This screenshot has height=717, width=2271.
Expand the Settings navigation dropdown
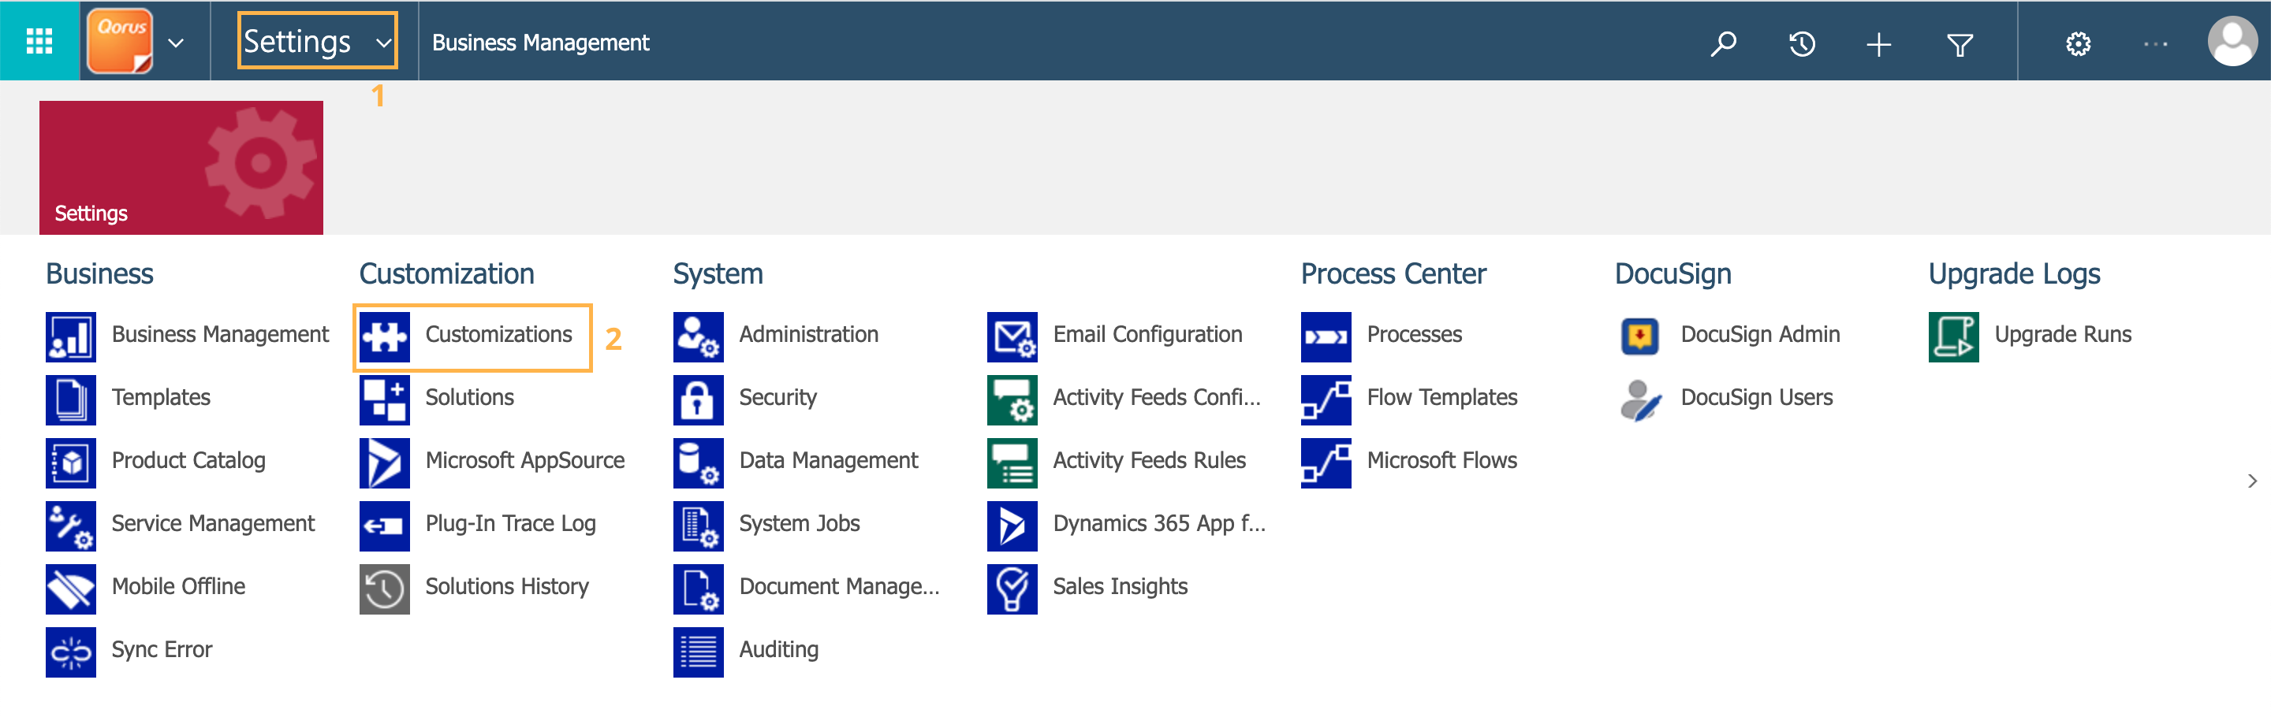tap(383, 43)
